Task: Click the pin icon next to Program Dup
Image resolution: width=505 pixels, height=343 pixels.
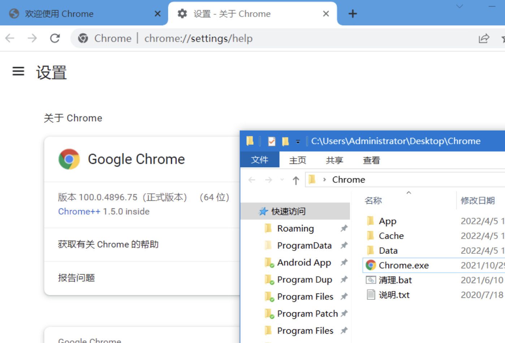Action: click(x=344, y=279)
